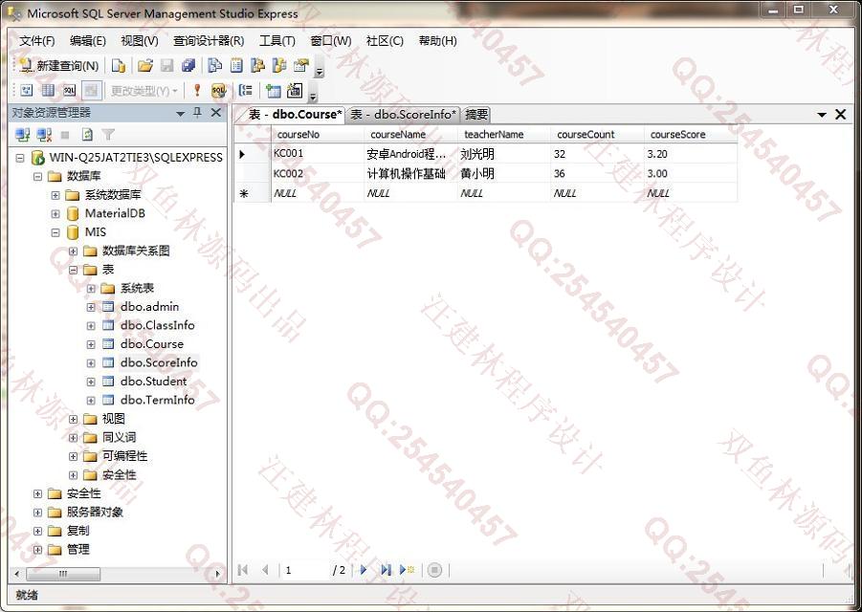Open the 社区(C) menu
This screenshot has height=612, width=862.
[385, 41]
